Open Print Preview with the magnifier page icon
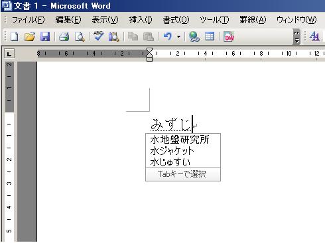Screen dimensions: 325x243 pos(80,36)
